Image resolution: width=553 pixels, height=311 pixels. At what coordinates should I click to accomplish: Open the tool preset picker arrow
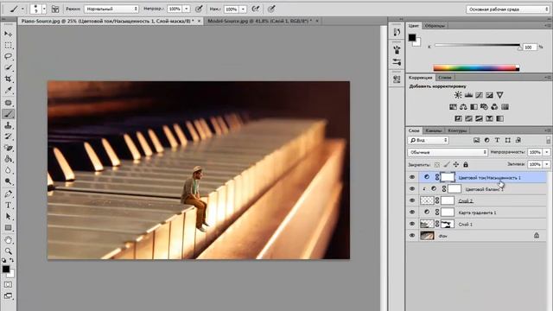click(22, 9)
